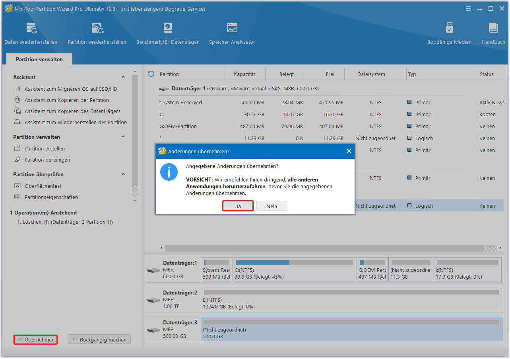The height and width of the screenshot is (359, 510).
Task: Select pending operation Löschen F: entry
Action: [65, 222]
